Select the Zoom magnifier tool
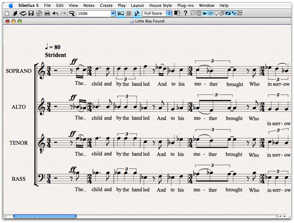 pyautogui.click(x=72, y=13)
